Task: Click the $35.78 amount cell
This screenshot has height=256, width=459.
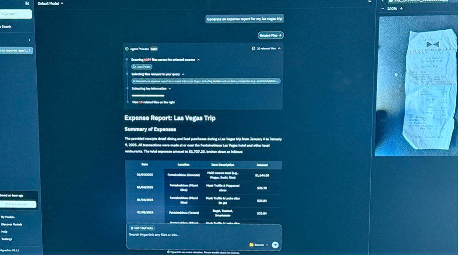Action: point(262,188)
